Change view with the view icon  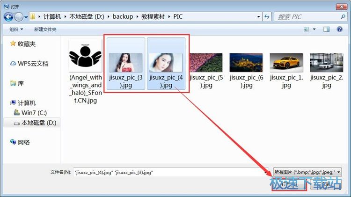(x=307, y=29)
